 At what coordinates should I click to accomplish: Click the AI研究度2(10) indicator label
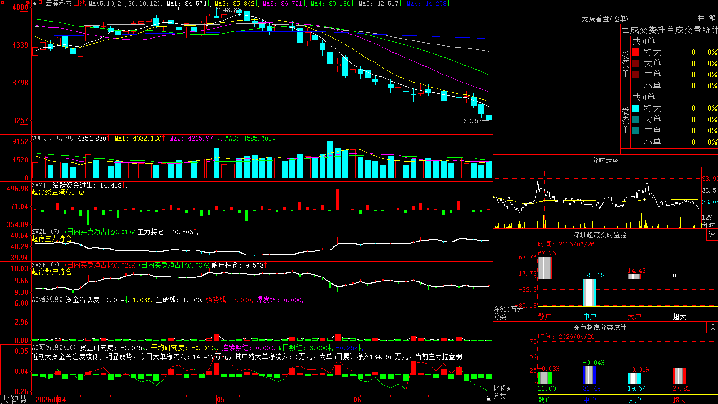click(x=54, y=347)
